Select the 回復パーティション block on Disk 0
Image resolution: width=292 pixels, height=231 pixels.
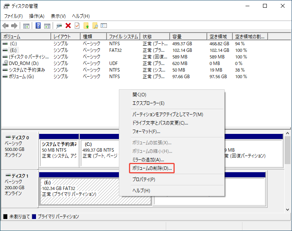click(253, 150)
